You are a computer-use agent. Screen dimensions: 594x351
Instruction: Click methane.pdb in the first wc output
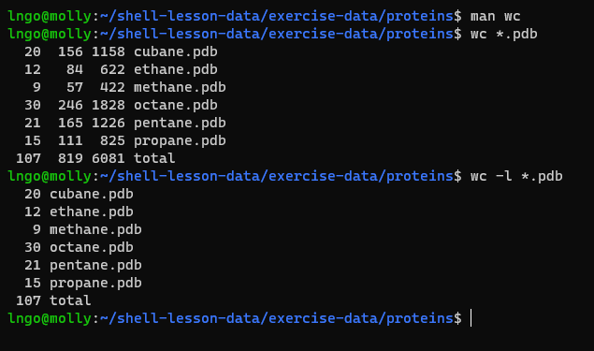(x=180, y=88)
